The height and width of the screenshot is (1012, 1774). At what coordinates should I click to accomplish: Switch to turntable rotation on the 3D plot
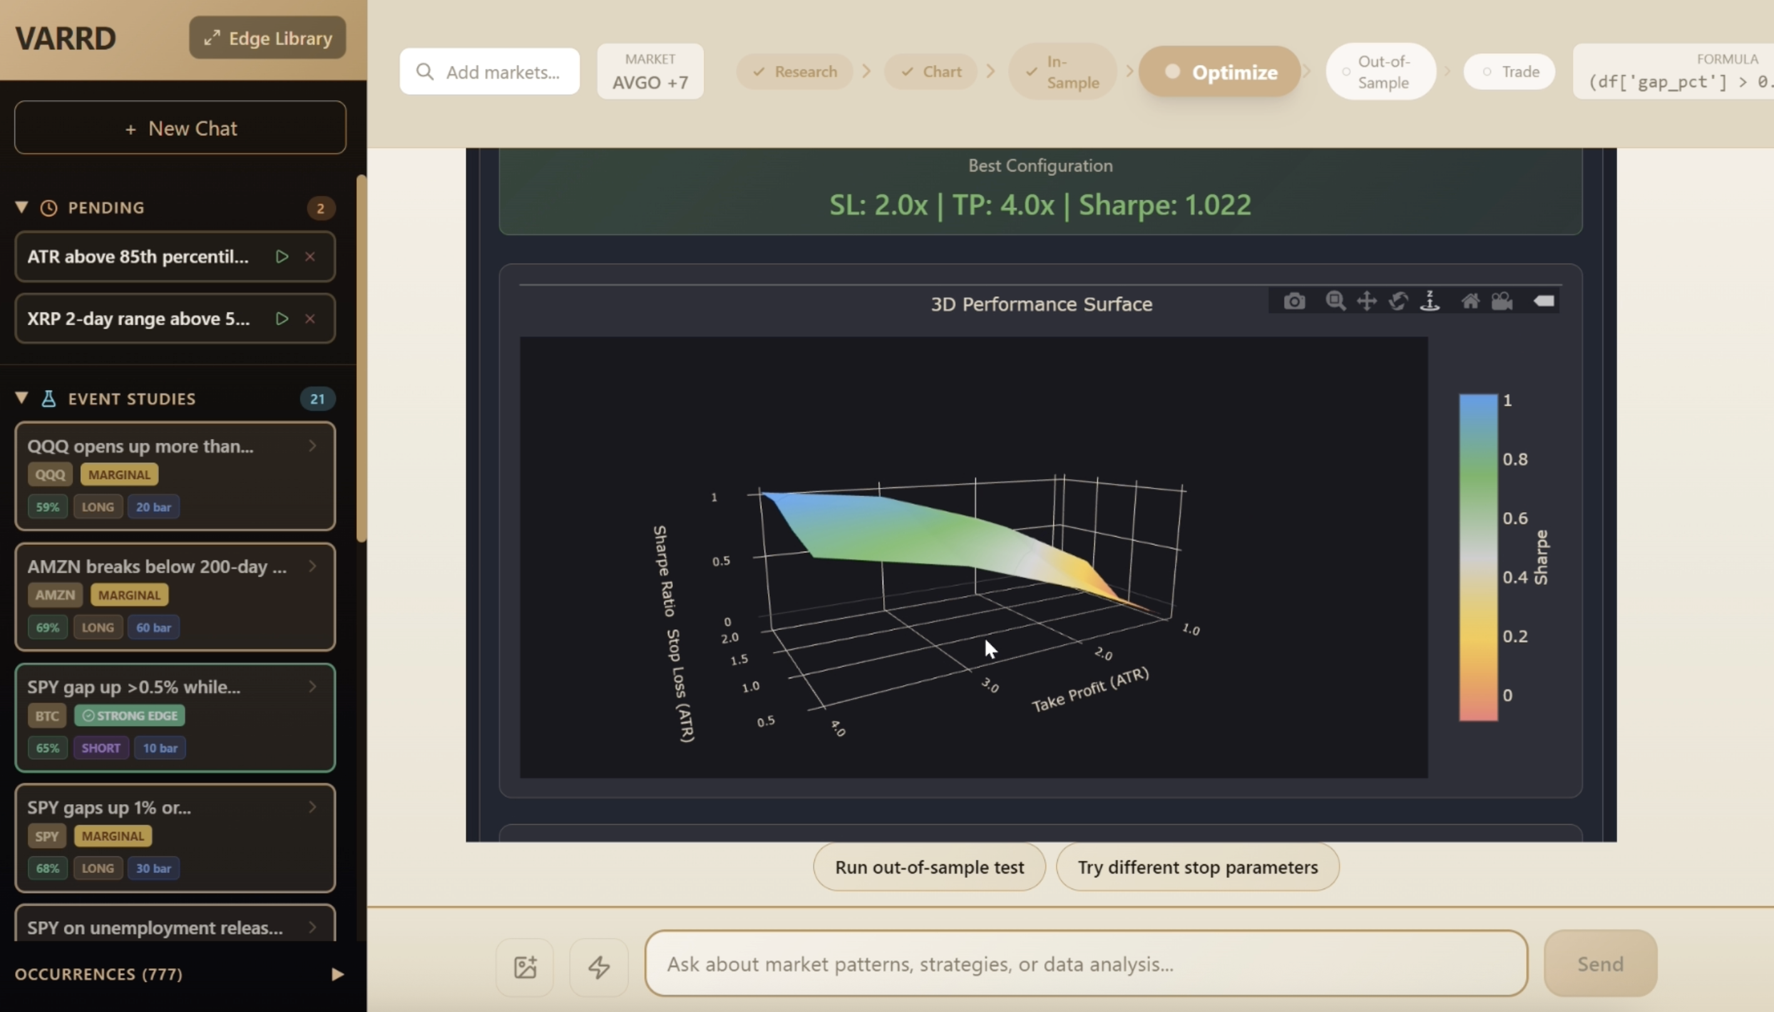pos(1429,301)
